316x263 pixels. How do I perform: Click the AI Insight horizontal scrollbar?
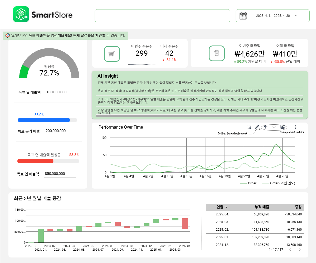coord(181,115)
